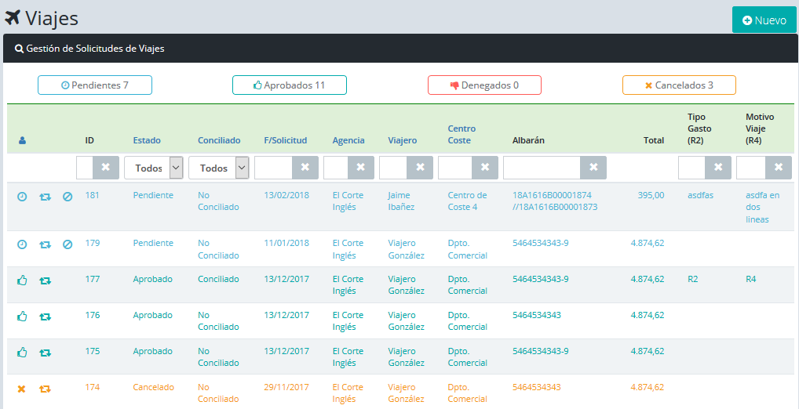Click the retweet arrows icon in row 175
Image resolution: width=799 pixels, height=409 pixels.
[46, 353]
